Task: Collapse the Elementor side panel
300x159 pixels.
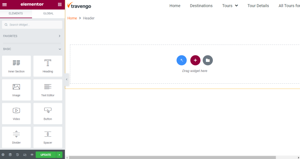Action: click(66, 79)
